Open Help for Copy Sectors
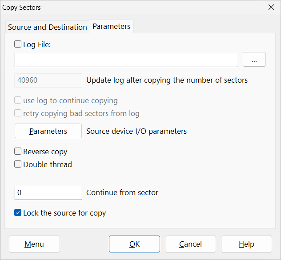281x260 pixels. (246, 244)
